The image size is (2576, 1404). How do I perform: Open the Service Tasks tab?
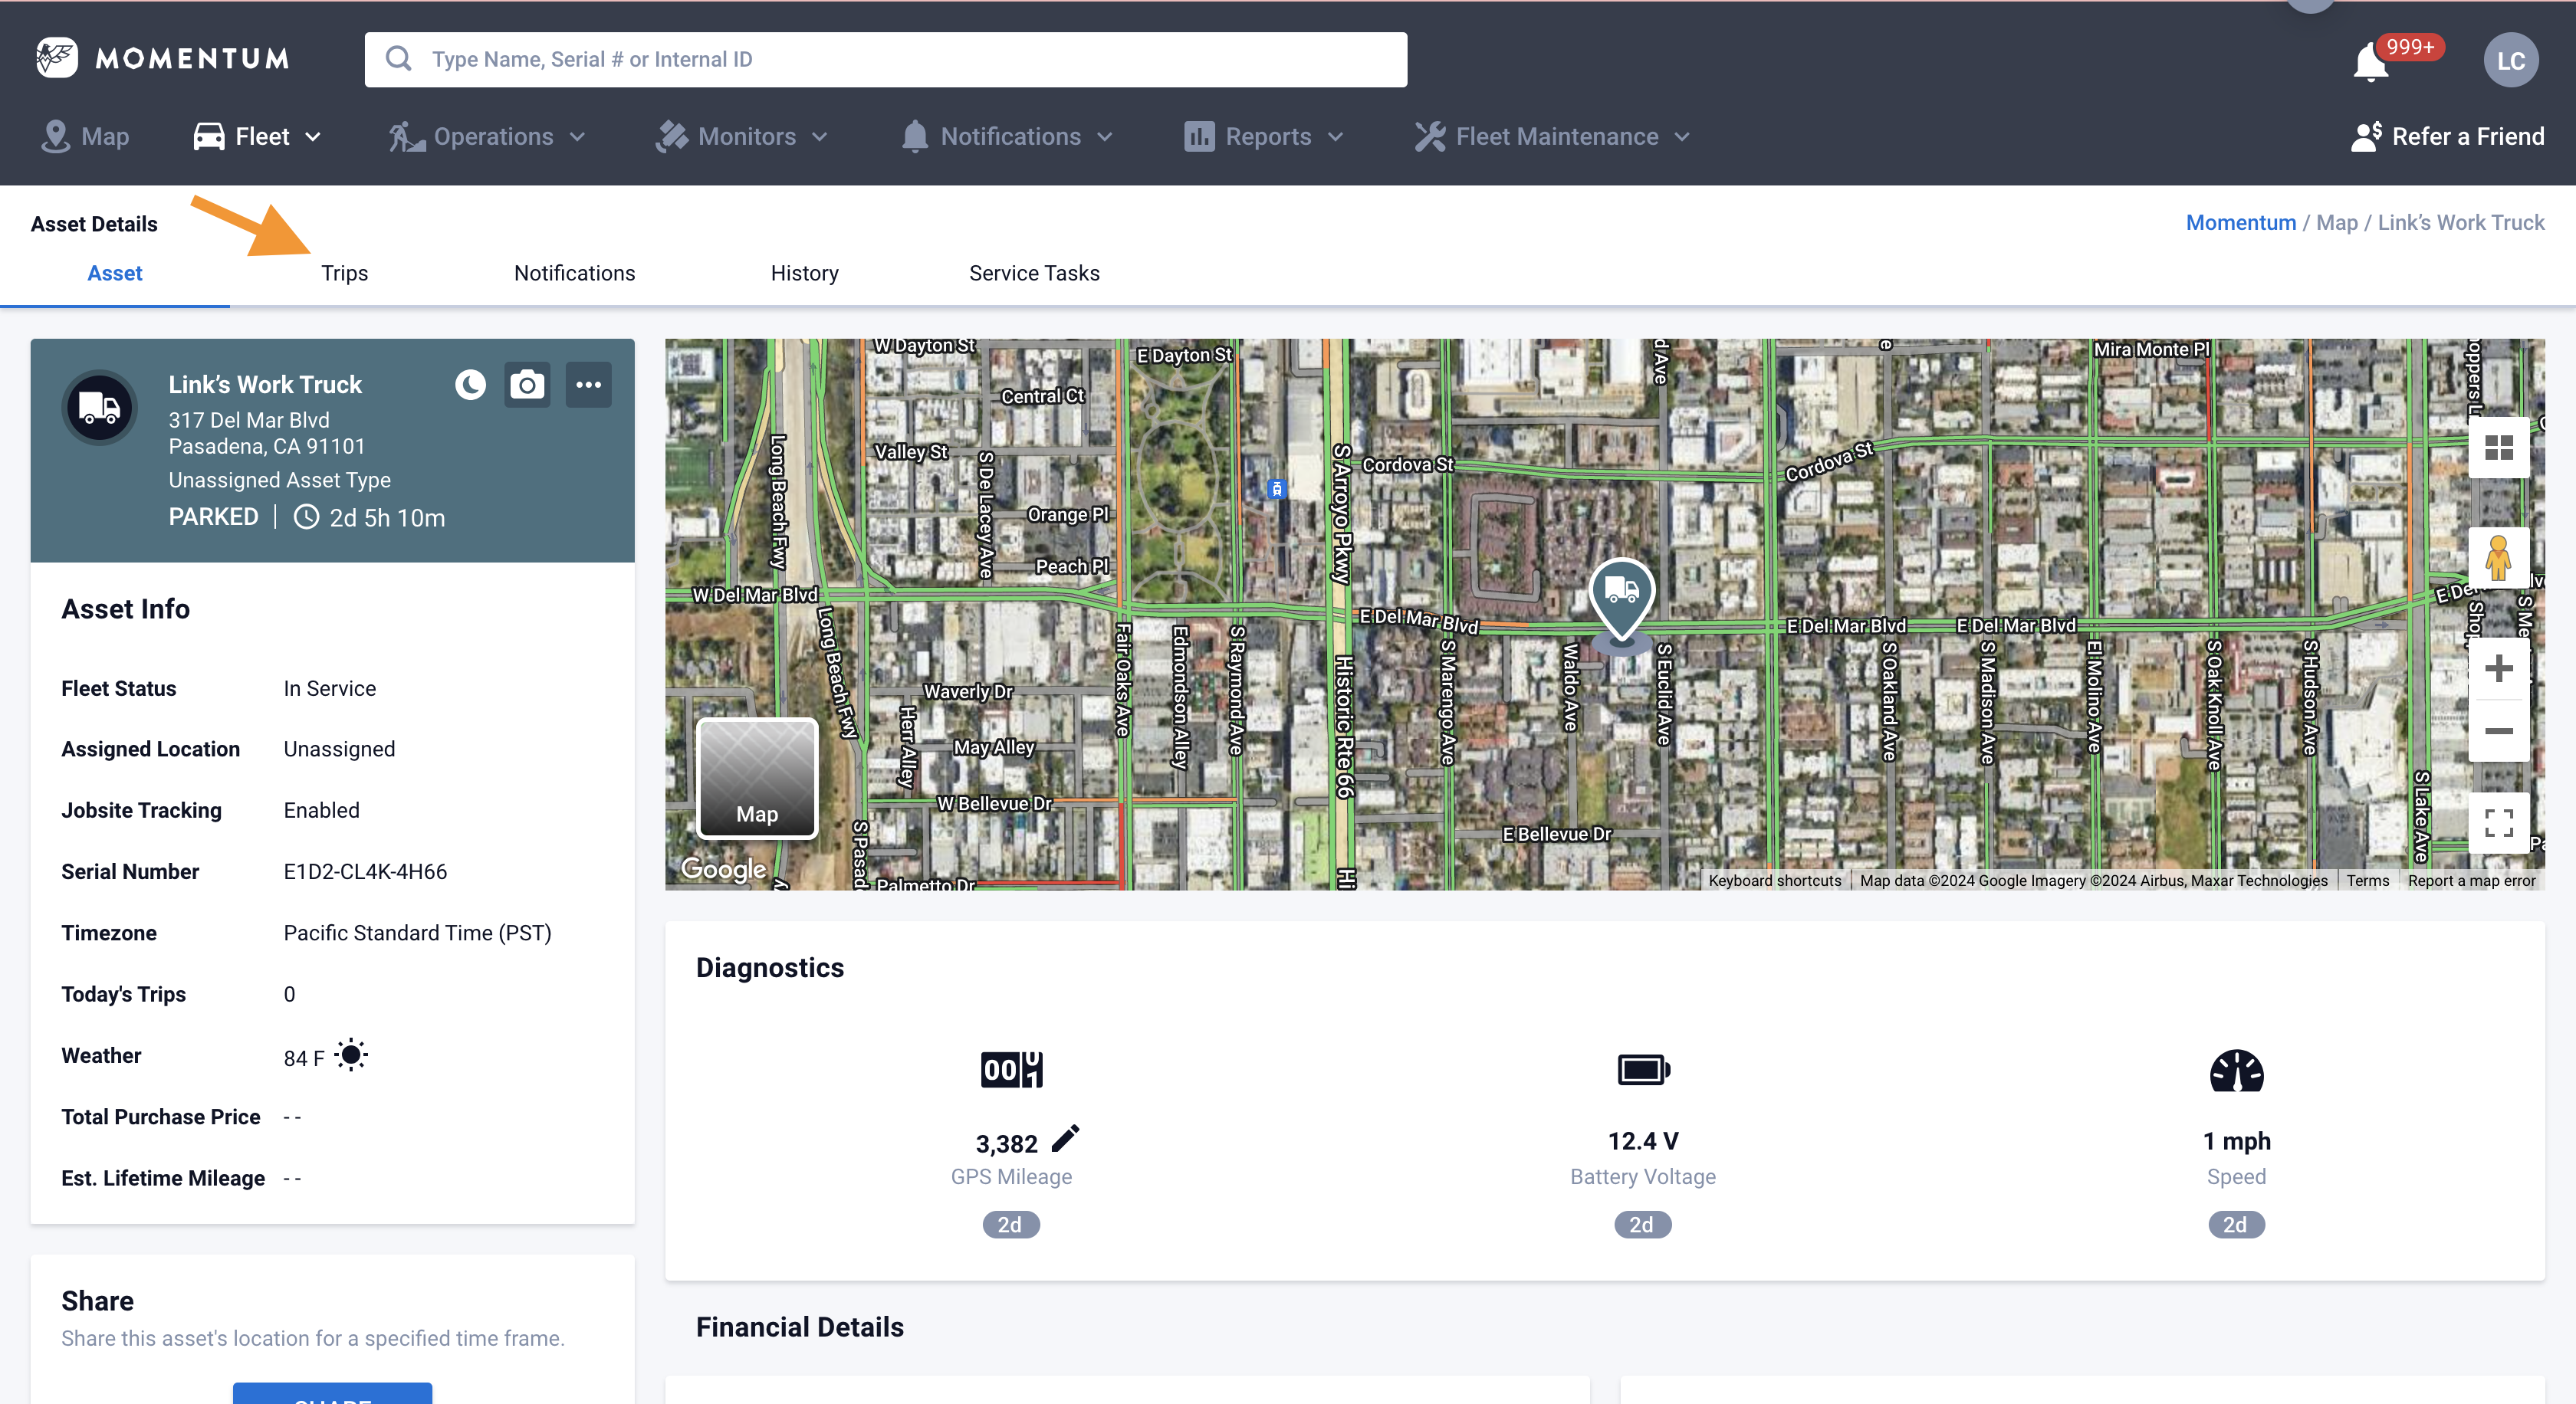point(1034,273)
